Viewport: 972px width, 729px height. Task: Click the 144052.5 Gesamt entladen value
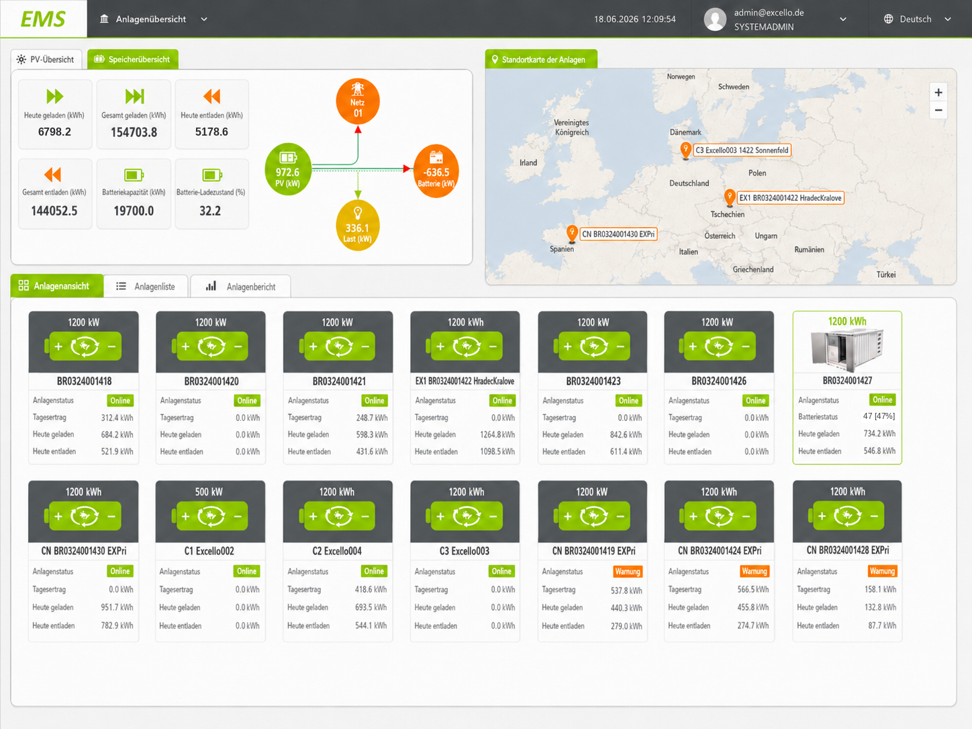(54, 211)
